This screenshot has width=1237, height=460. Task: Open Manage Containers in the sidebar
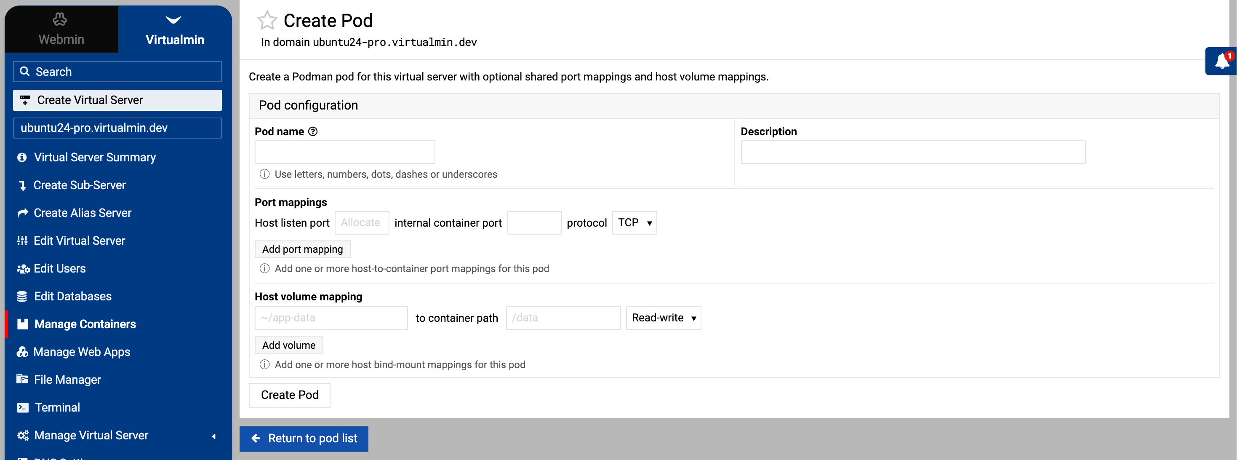[x=85, y=324]
